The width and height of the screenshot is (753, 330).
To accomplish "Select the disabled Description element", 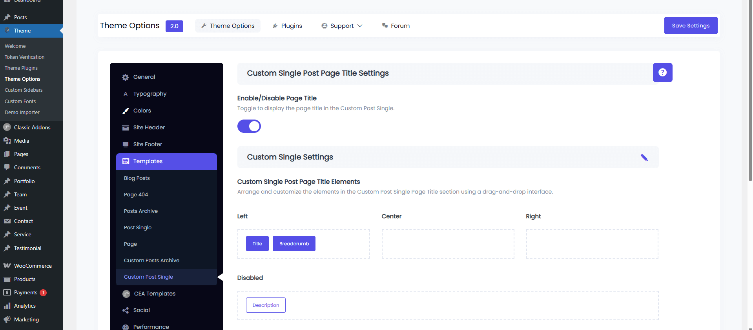I will pyautogui.click(x=266, y=305).
